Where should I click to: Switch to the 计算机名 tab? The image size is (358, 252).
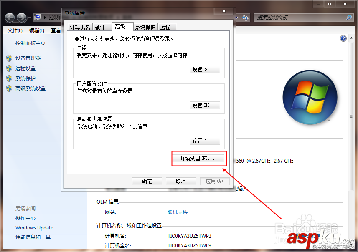(x=80, y=27)
